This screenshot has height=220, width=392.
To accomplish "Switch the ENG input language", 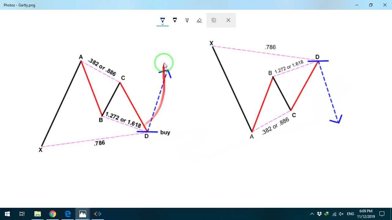I will click(x=351, y=214).
